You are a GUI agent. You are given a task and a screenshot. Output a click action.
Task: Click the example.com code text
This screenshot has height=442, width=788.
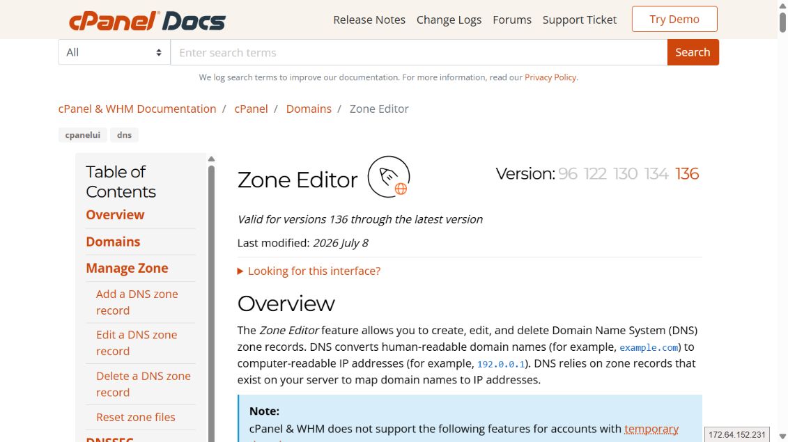[x=648, y=347]
